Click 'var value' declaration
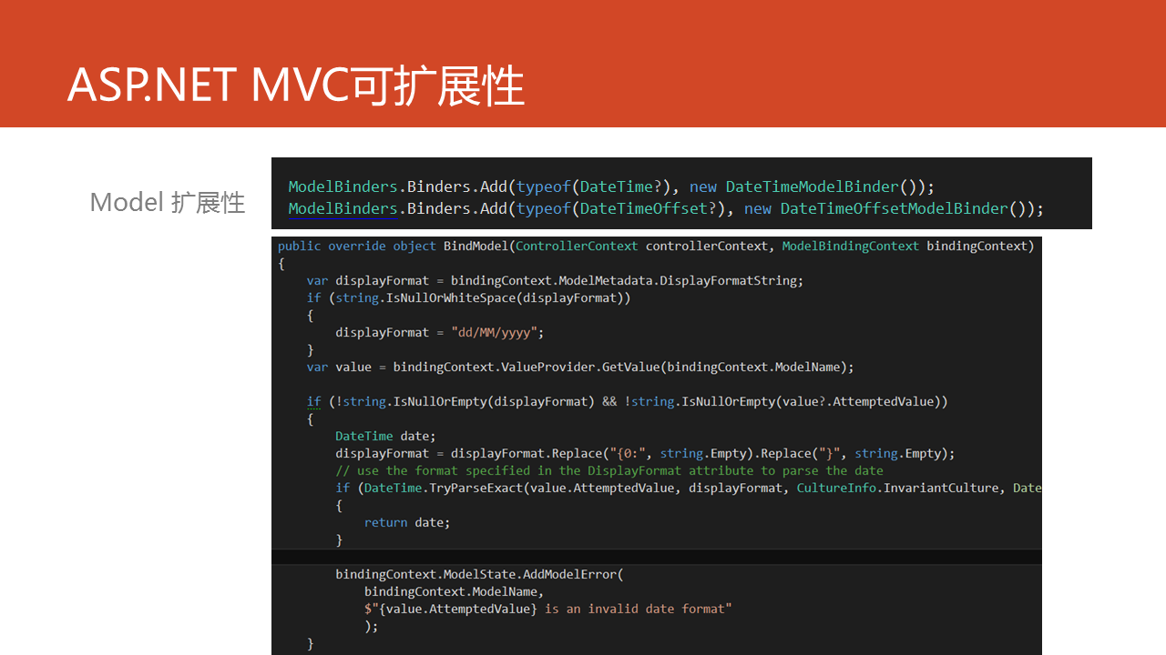Image resolution: width=1166 pixels, height=655 pixels. (x=339, y=367)
